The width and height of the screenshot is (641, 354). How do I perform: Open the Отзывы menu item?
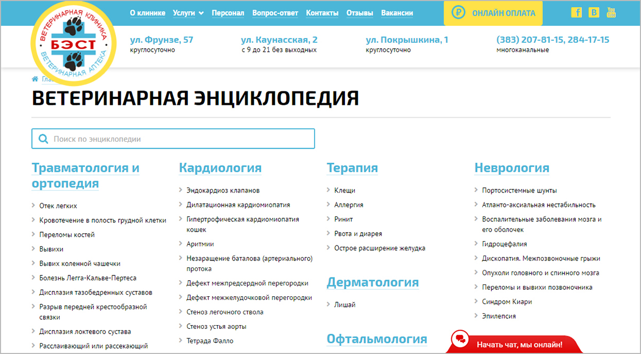pos(359,13)
